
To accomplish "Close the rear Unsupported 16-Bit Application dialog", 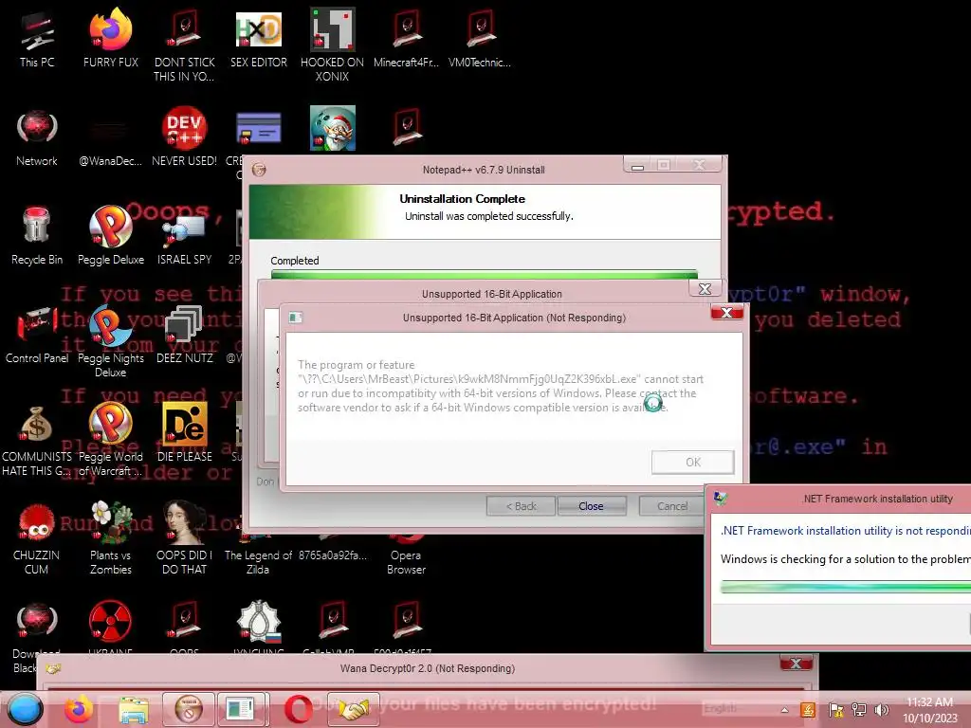I will click(x=705, y=288).
